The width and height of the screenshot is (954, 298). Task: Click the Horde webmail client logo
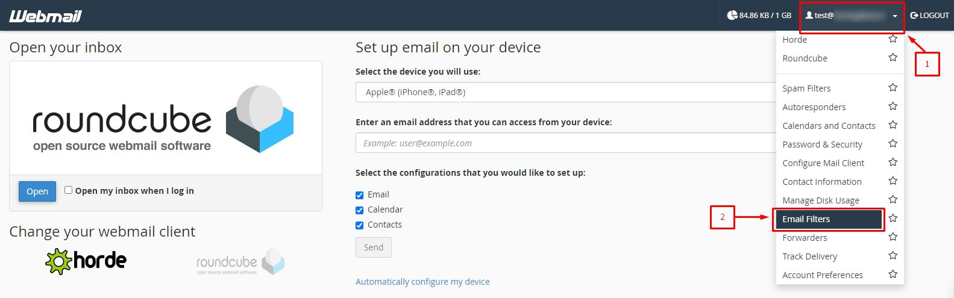(x=86, y=261)
